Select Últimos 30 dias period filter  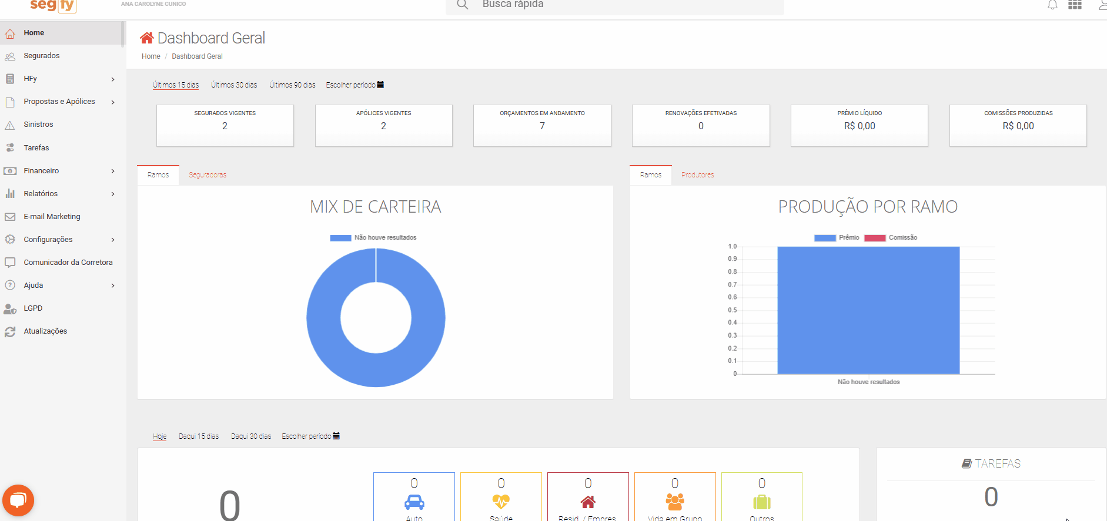click(234, 85)
